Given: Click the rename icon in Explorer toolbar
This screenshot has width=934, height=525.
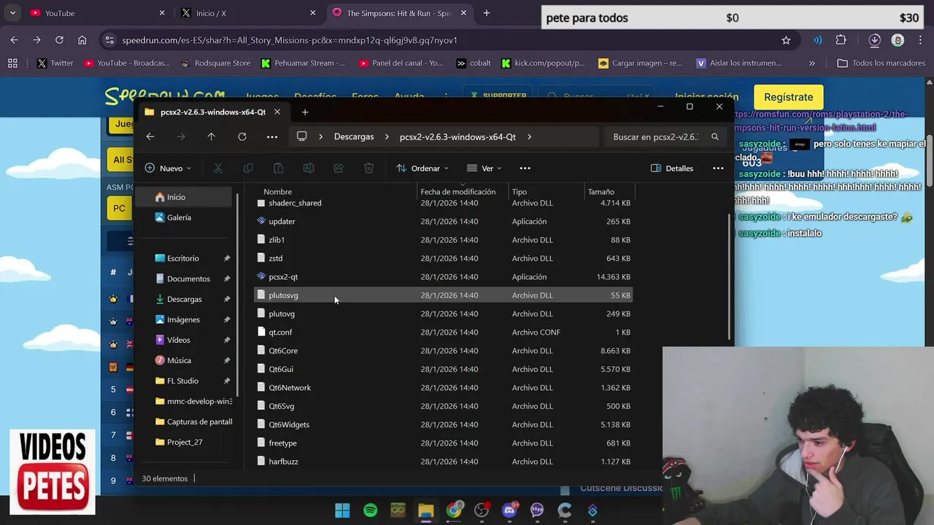Looking at the screenshot, I should pyautogui.click(x=309, y=168).
